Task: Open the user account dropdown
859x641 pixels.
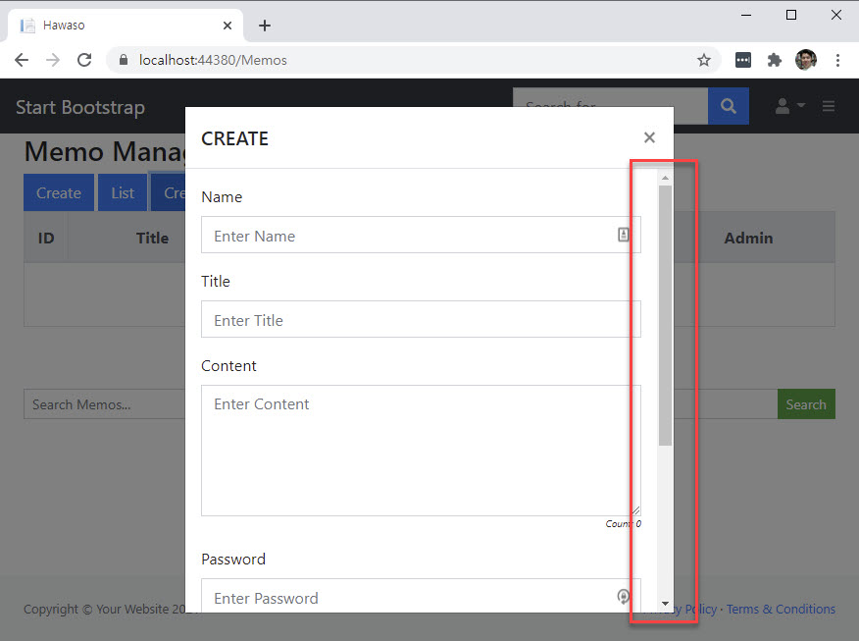Action: [789, 107]
